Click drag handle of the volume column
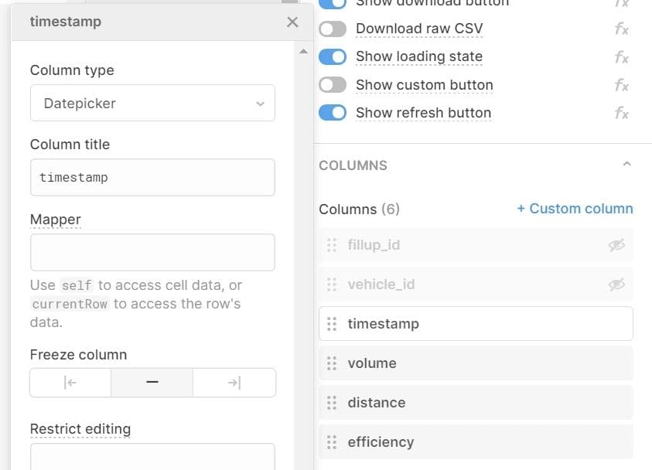The height and width of the screenshot is (470, 652). [332, 363]
